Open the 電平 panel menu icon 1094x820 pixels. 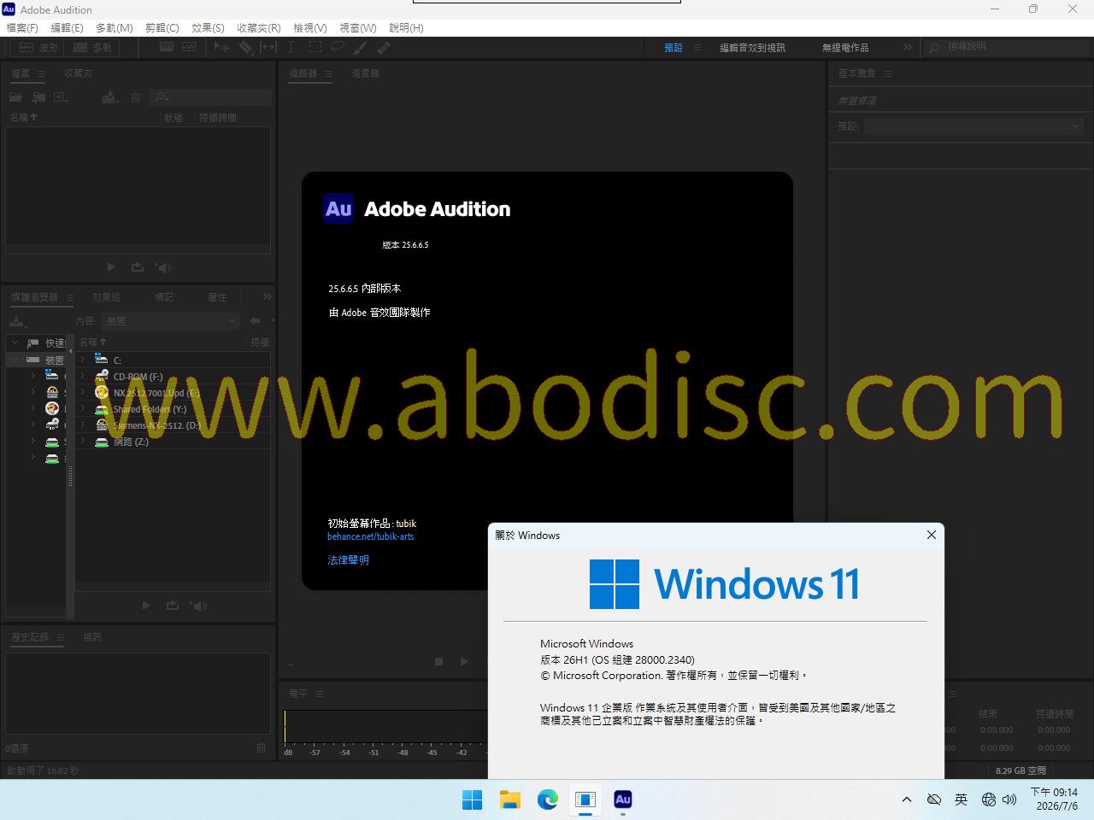[320, 694]
